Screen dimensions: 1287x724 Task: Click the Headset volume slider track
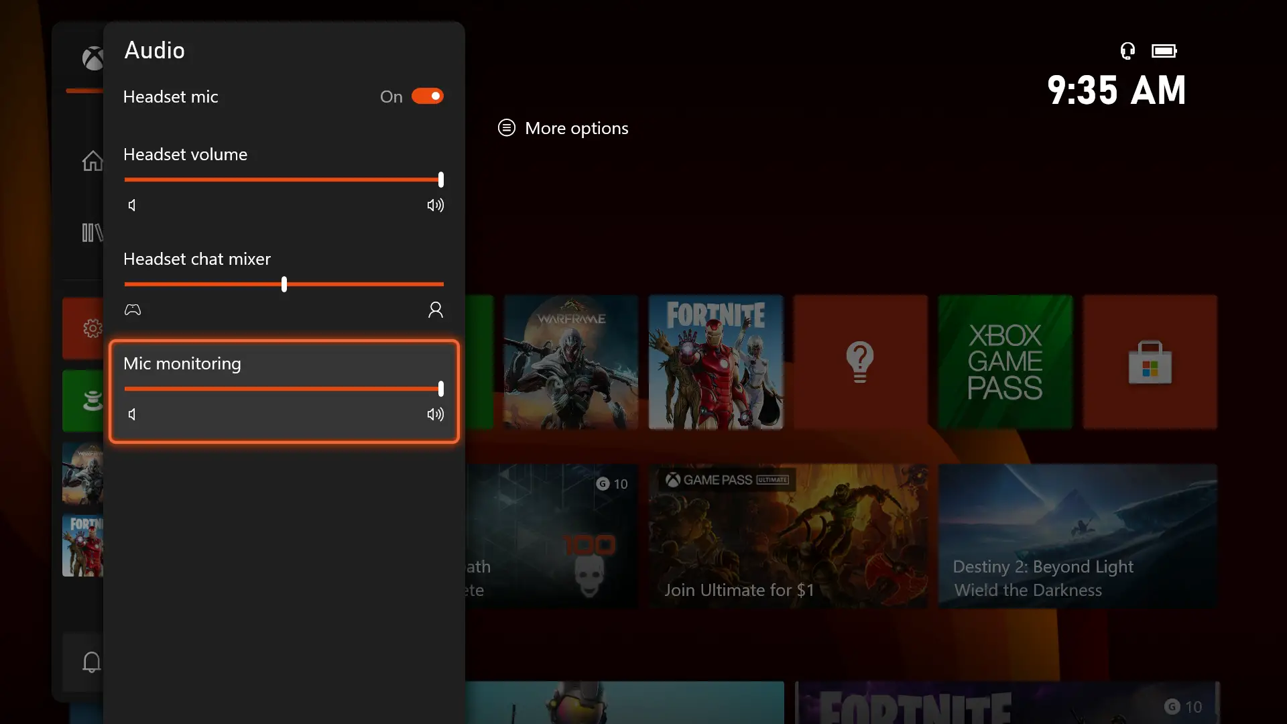tap(282, 180)
